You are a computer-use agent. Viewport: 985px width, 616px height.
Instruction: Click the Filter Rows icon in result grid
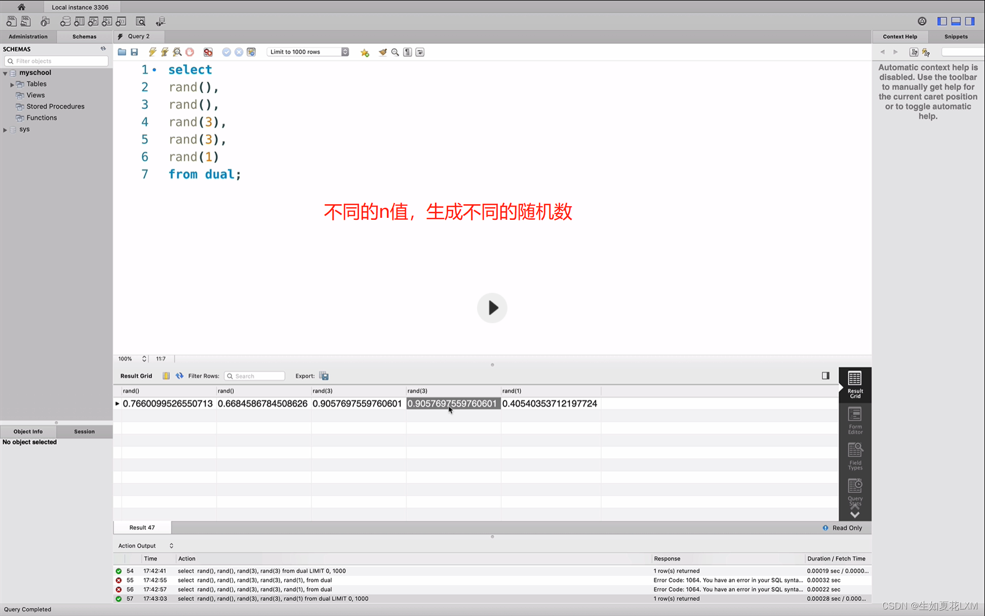click(x=179, y=376)
